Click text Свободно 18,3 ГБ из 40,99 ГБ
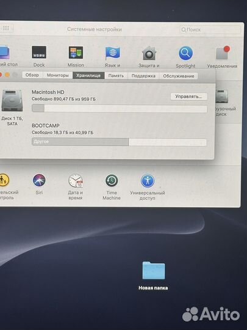 tap(63, 133)
